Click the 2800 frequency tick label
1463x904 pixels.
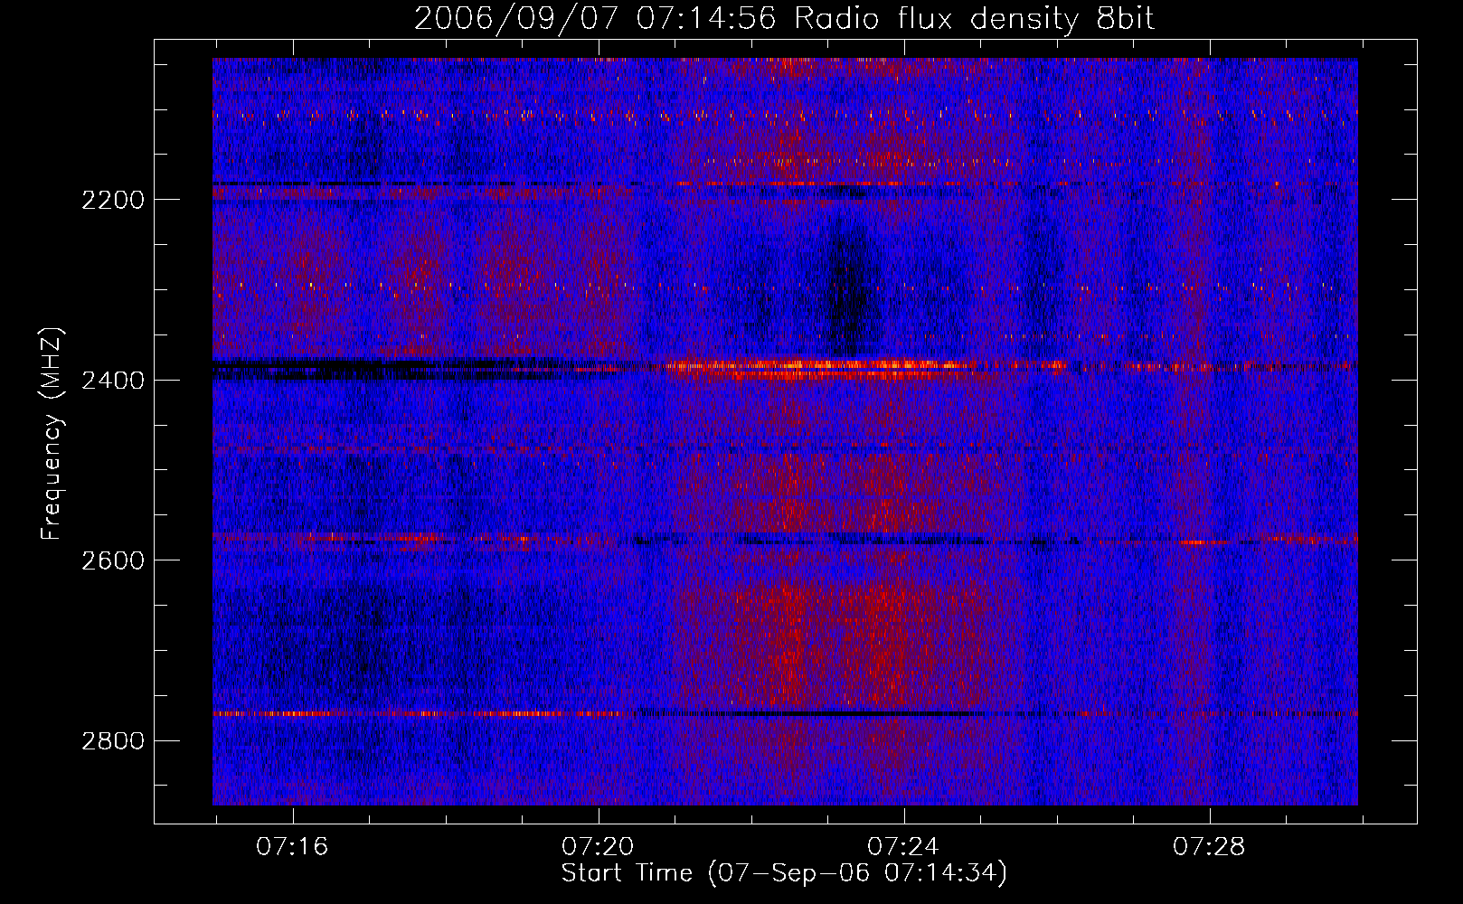point(112,741)
